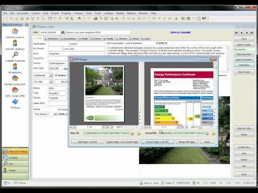This screenshot has width=258, height=193.
Task: Click Insert Page 1 At Current Page
Action: tap(122, 142)
